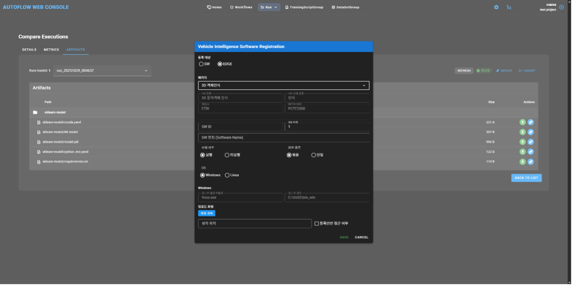The image size is (573, 286).
Task: Click the sklearn-model folder icon
Action: [x=35, y=112]
